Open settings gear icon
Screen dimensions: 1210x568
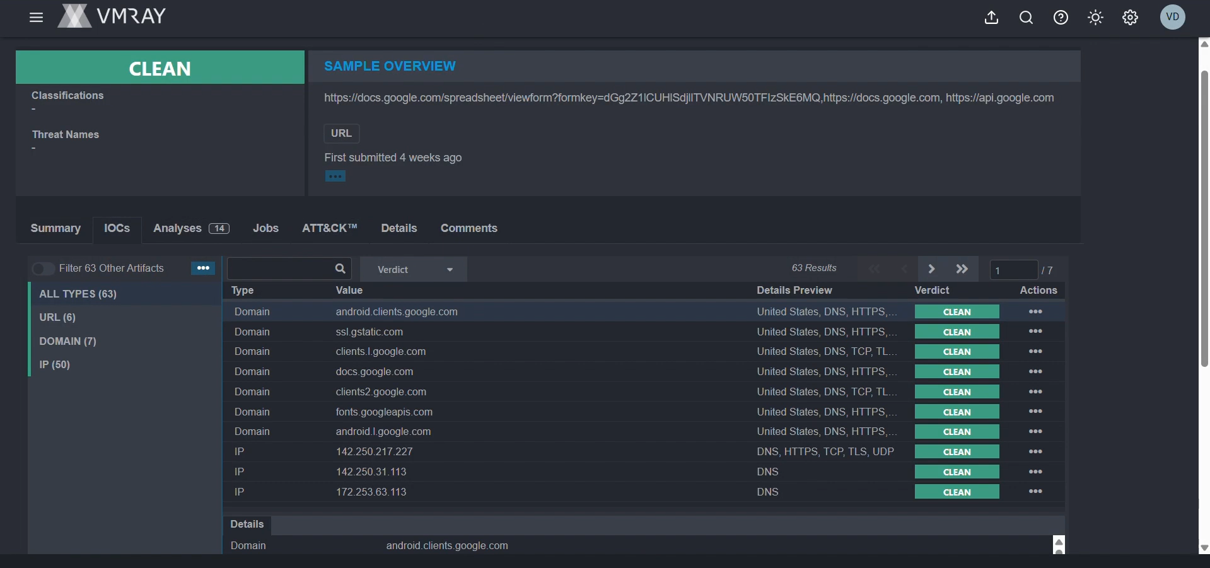[x=1131, y=18]
